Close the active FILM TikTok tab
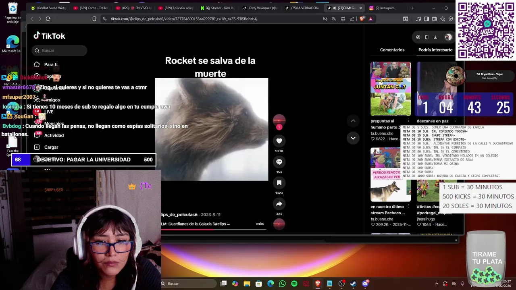This screenshot has width=516, height=290. click(360, 8)
